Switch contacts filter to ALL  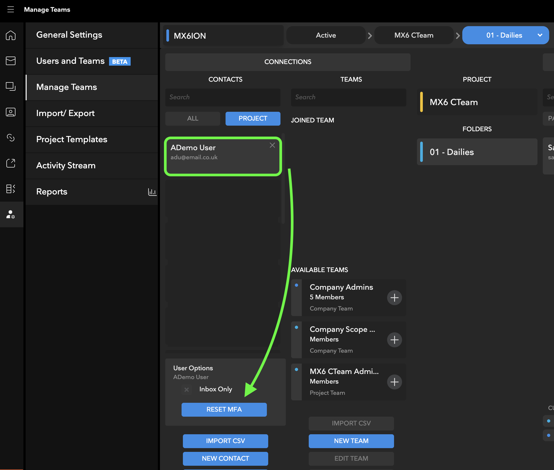(192, 118)
